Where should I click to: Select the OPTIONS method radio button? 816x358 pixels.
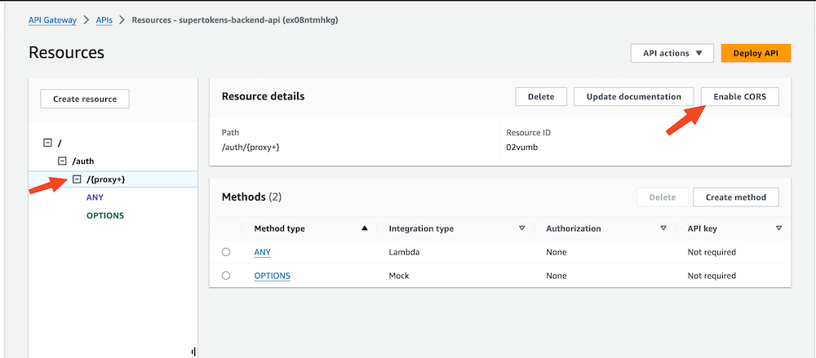[226, 276]
